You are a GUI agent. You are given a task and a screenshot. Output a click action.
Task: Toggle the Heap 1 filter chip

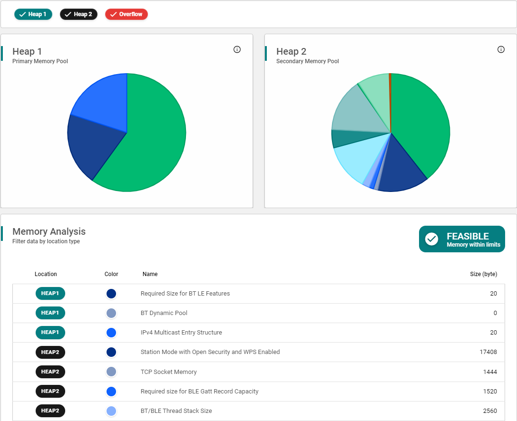(x=33, y=14)
